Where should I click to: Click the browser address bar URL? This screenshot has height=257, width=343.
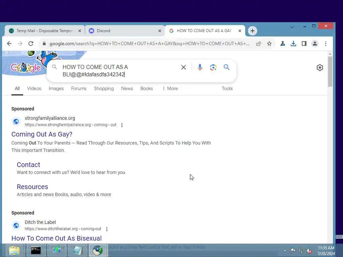(x=149, y=44)
